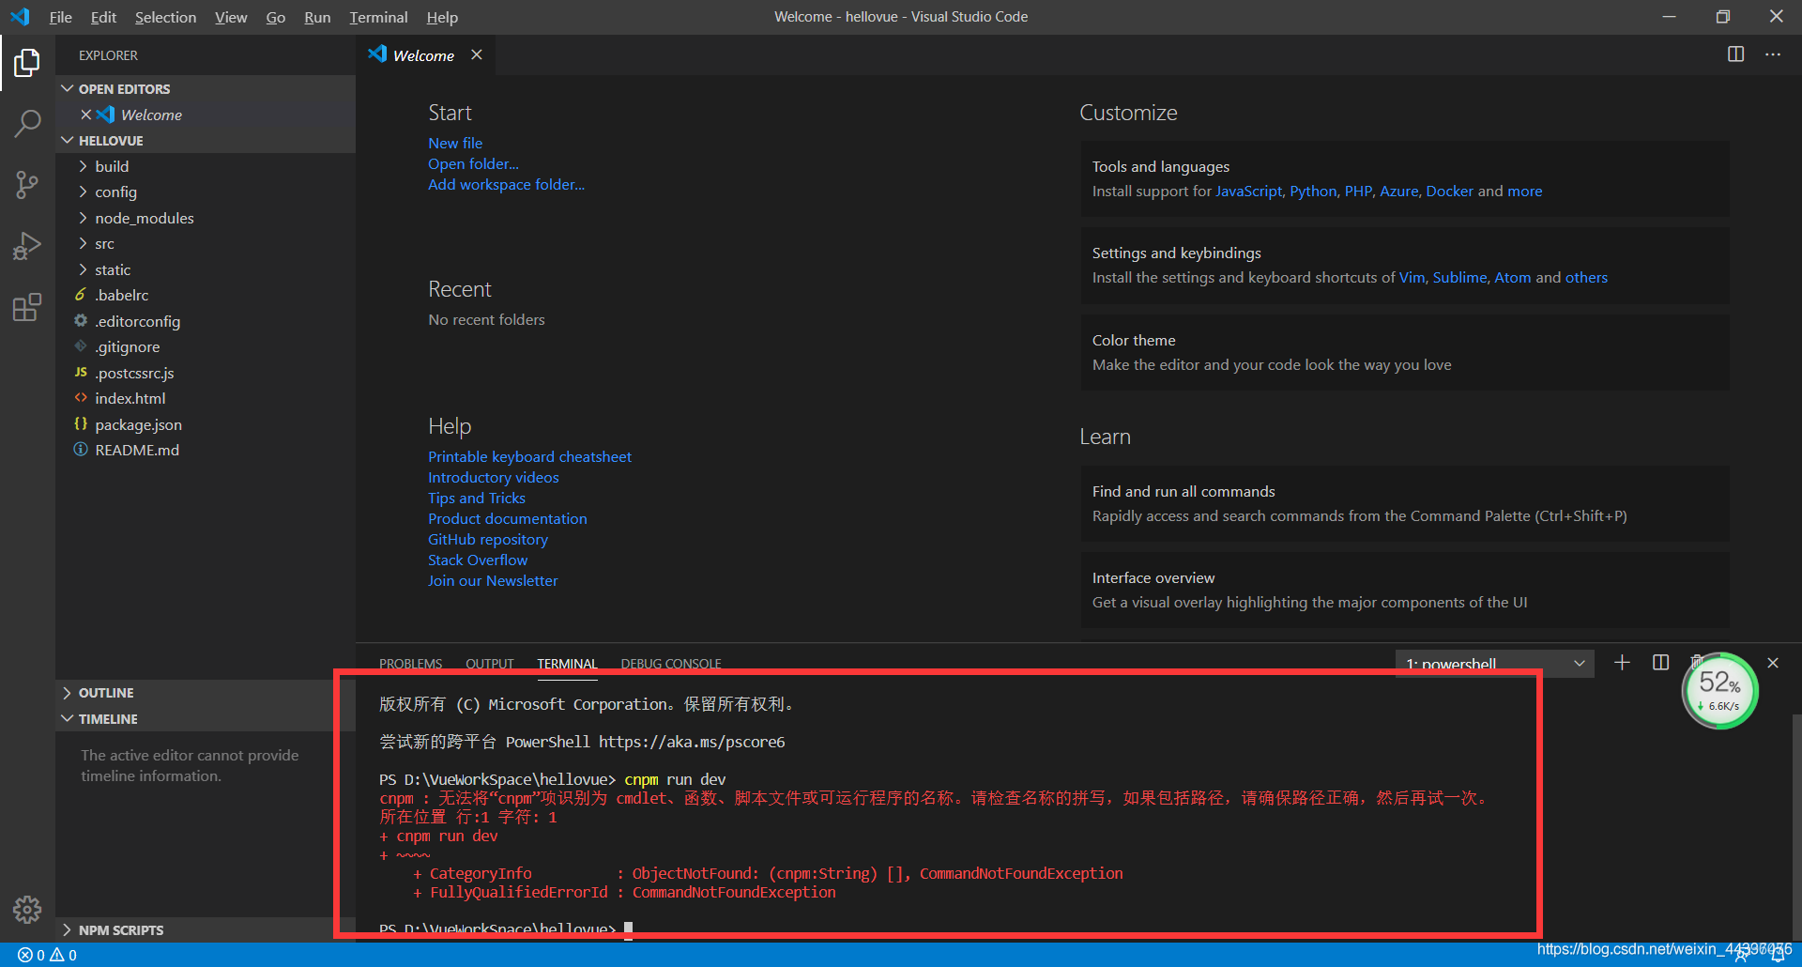Split the editor to the right

(1735, 54)
